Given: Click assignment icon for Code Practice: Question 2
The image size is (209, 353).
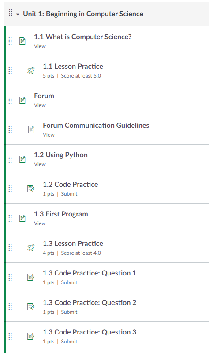Looking at the screenshot, I should 31,307.
